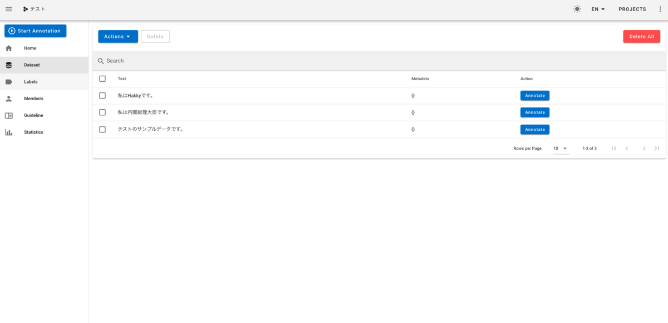The height and width of the screenshot is (323, 668).
Task: Click the 1-3 of 3 pagination text
Action: pos(590,149)
